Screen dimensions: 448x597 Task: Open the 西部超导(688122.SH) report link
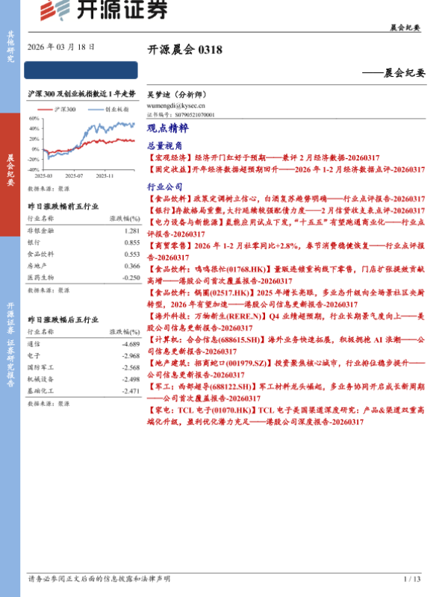tap(287, 387)
